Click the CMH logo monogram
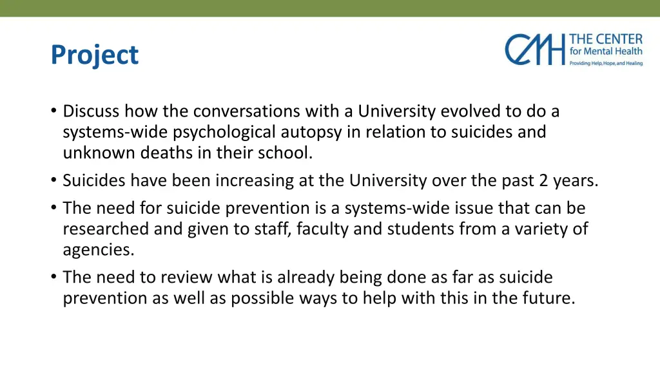The height and width of the screenshot is (371, 660). (534, 50)
